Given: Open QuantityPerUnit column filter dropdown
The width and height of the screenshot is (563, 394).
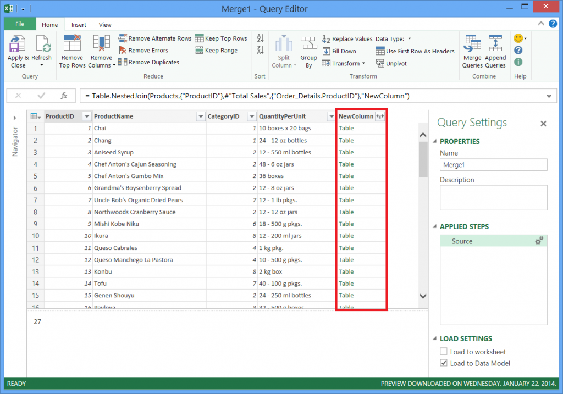Looking at the screenshot, I should pyautogui.click(x=331, y=116).
